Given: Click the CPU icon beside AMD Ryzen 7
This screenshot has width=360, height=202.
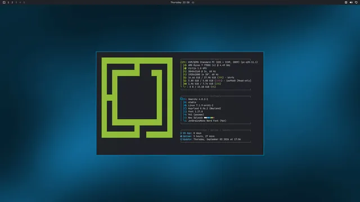Looking at the screenshot, I should [185, 65].
